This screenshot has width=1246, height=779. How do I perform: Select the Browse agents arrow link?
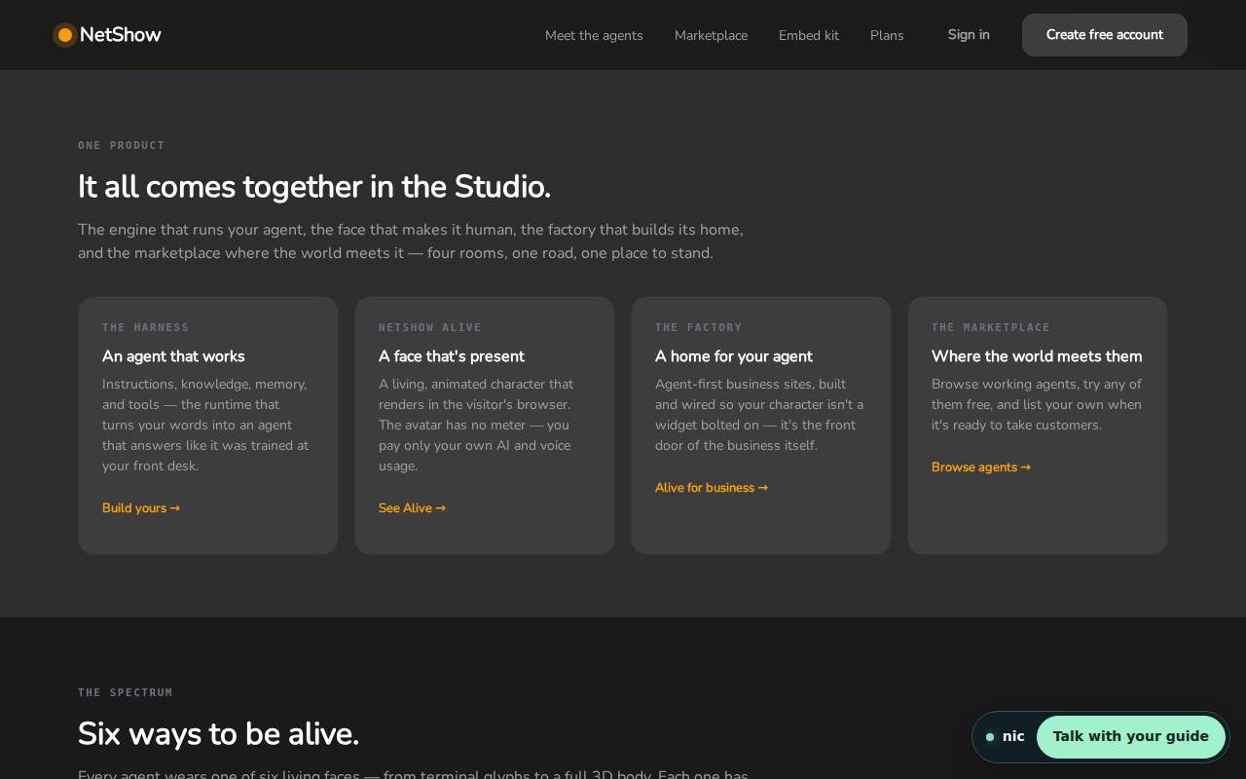point(981,467)
